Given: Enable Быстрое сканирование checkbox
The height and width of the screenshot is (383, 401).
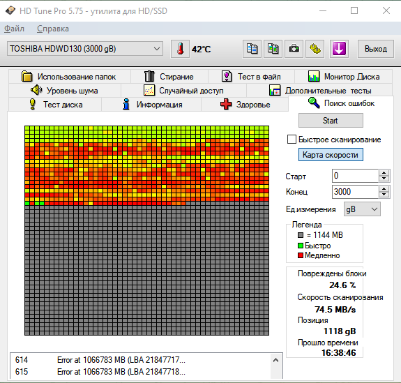Looking at the screenshot, I should coord(292,140).
